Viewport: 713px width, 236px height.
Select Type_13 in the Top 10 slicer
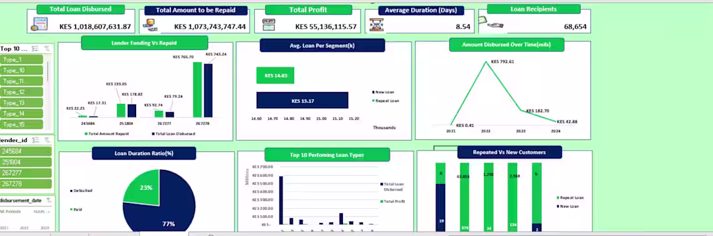[22, 103]
